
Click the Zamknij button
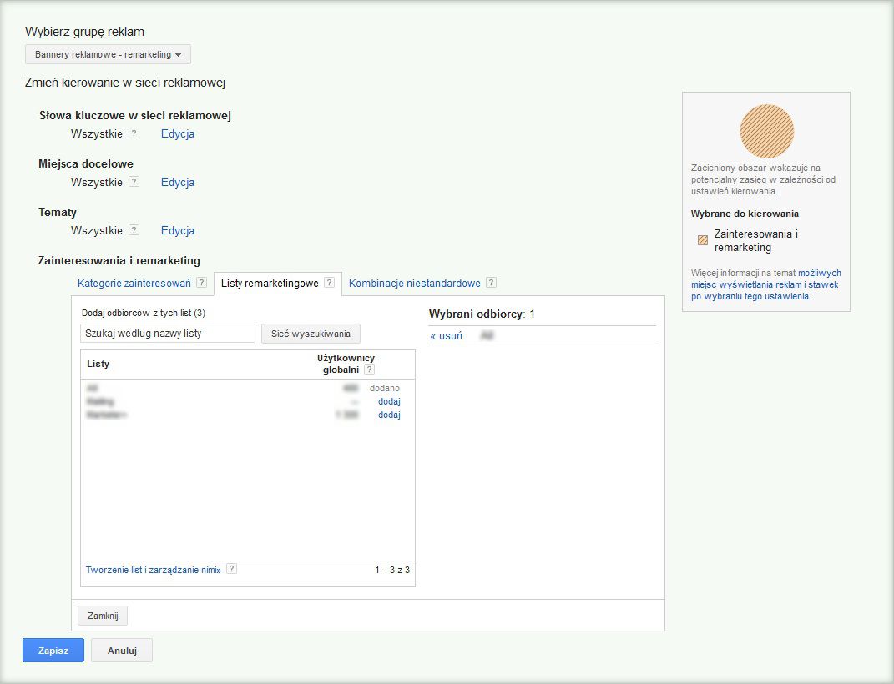103,616
